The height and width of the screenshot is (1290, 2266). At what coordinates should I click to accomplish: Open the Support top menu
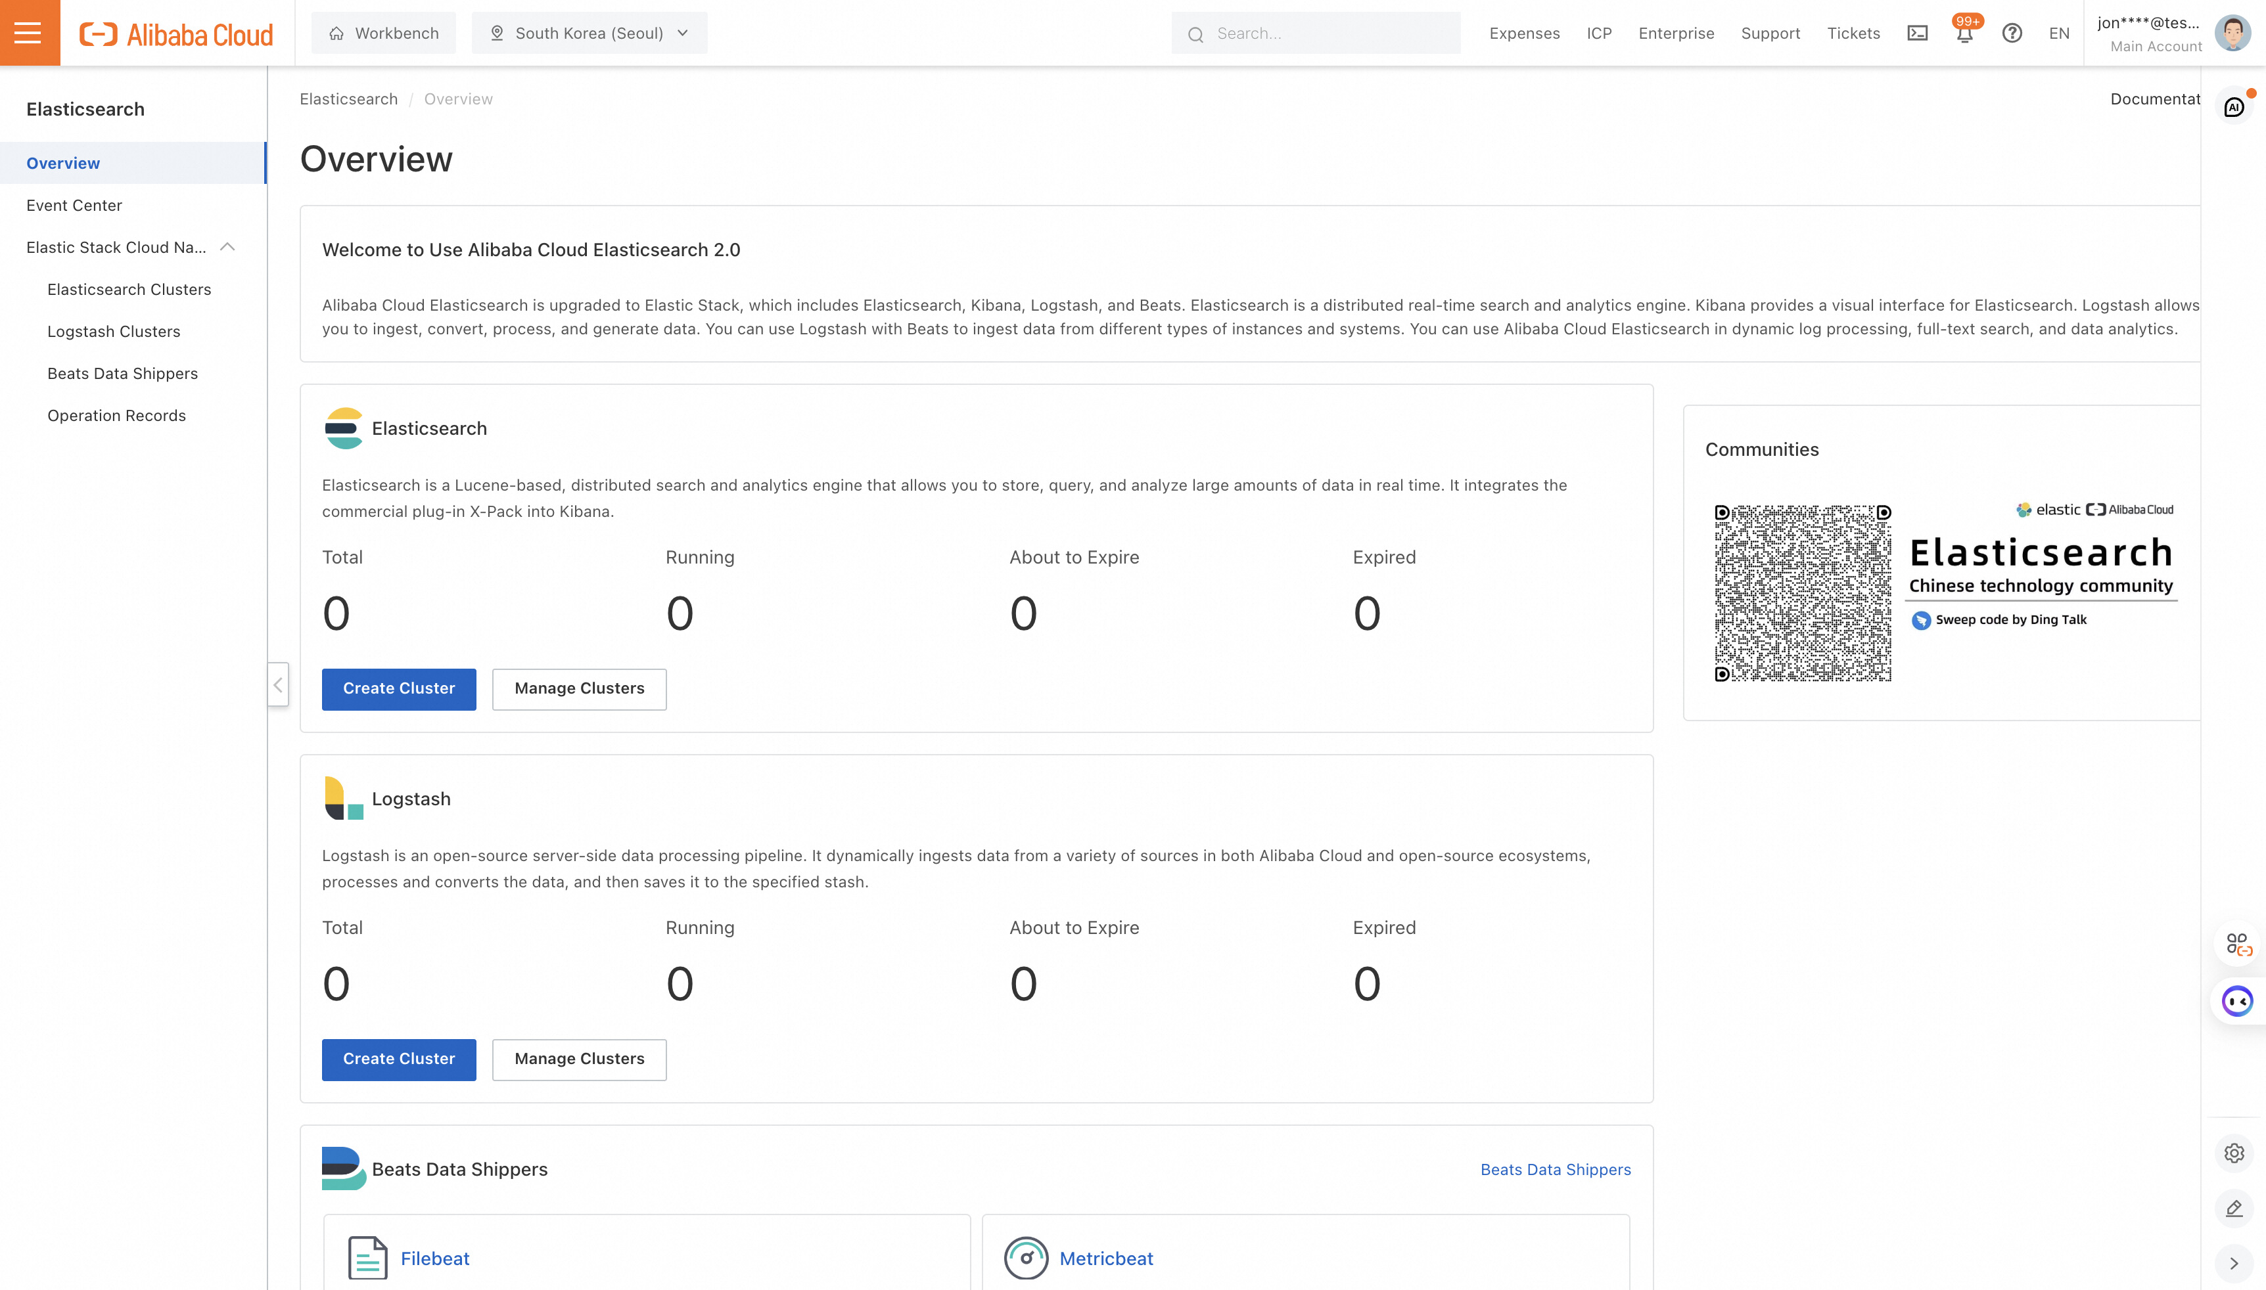click(x=1770, y=33)
